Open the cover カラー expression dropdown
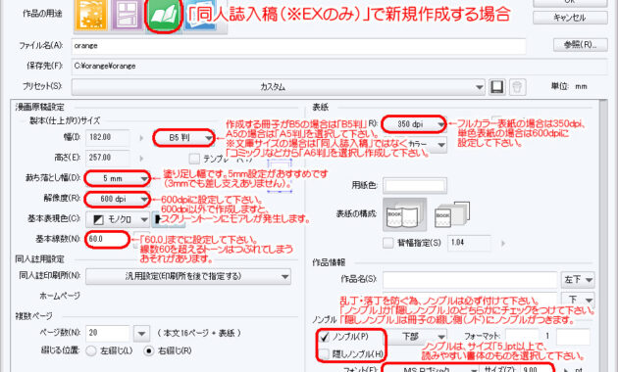 point(428,145)
